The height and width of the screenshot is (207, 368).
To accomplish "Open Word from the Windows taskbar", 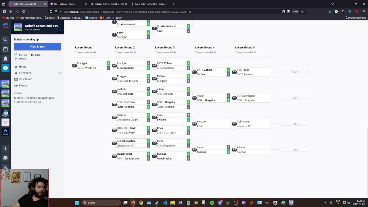I will click(181, 203).
